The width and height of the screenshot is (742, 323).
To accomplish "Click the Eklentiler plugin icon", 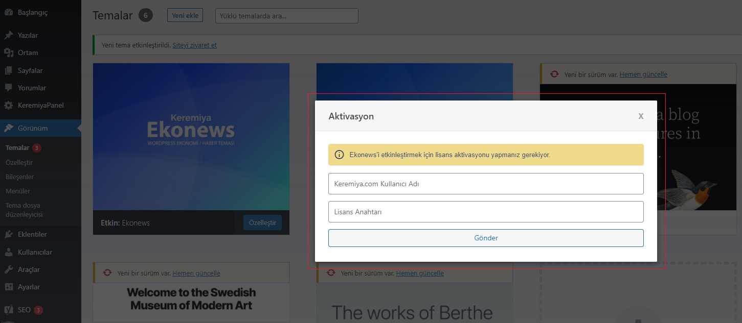I will (x=9, y=234).
